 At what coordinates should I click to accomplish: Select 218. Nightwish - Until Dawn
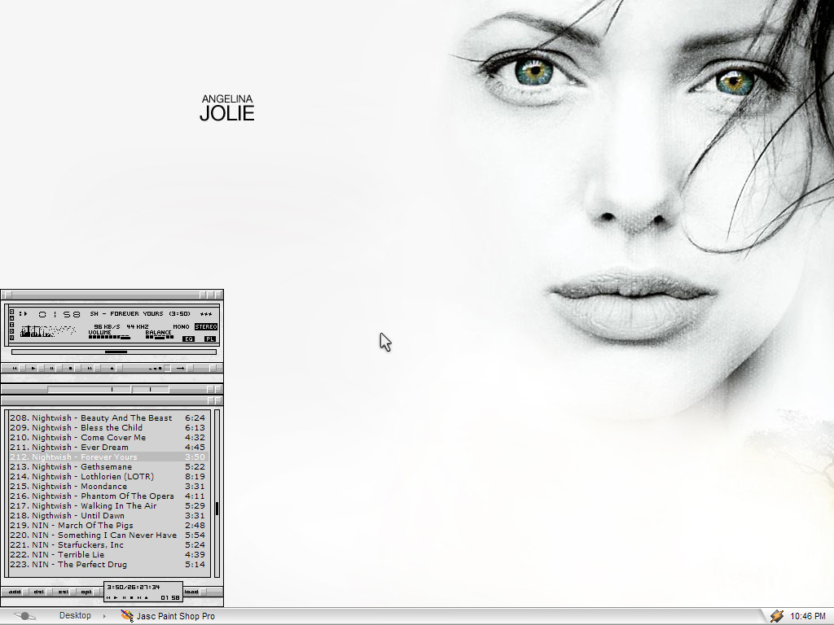click(108, 515)
